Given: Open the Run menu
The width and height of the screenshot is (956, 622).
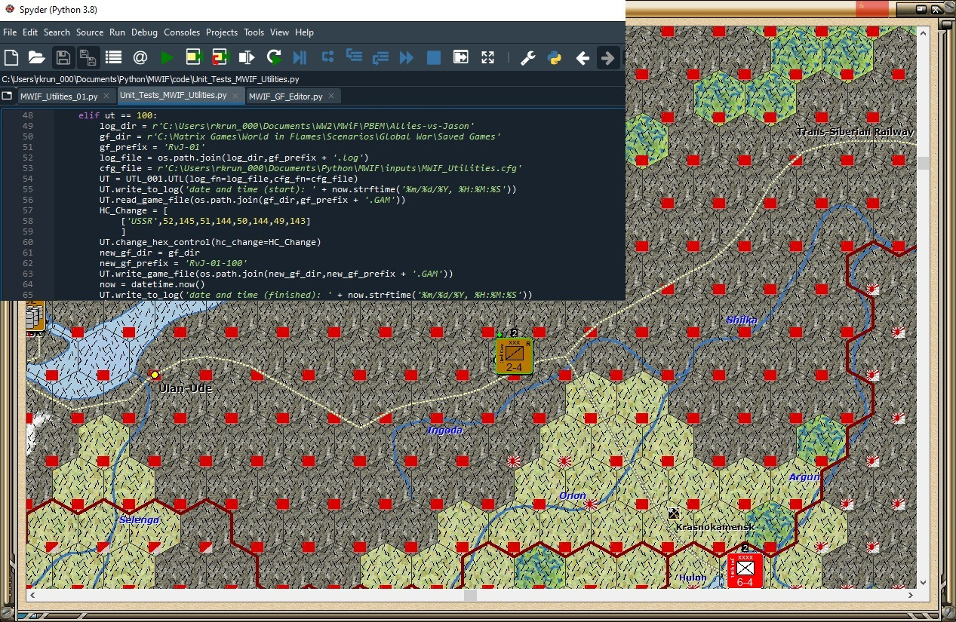Looking at the screenshot, I should [117, 32].
